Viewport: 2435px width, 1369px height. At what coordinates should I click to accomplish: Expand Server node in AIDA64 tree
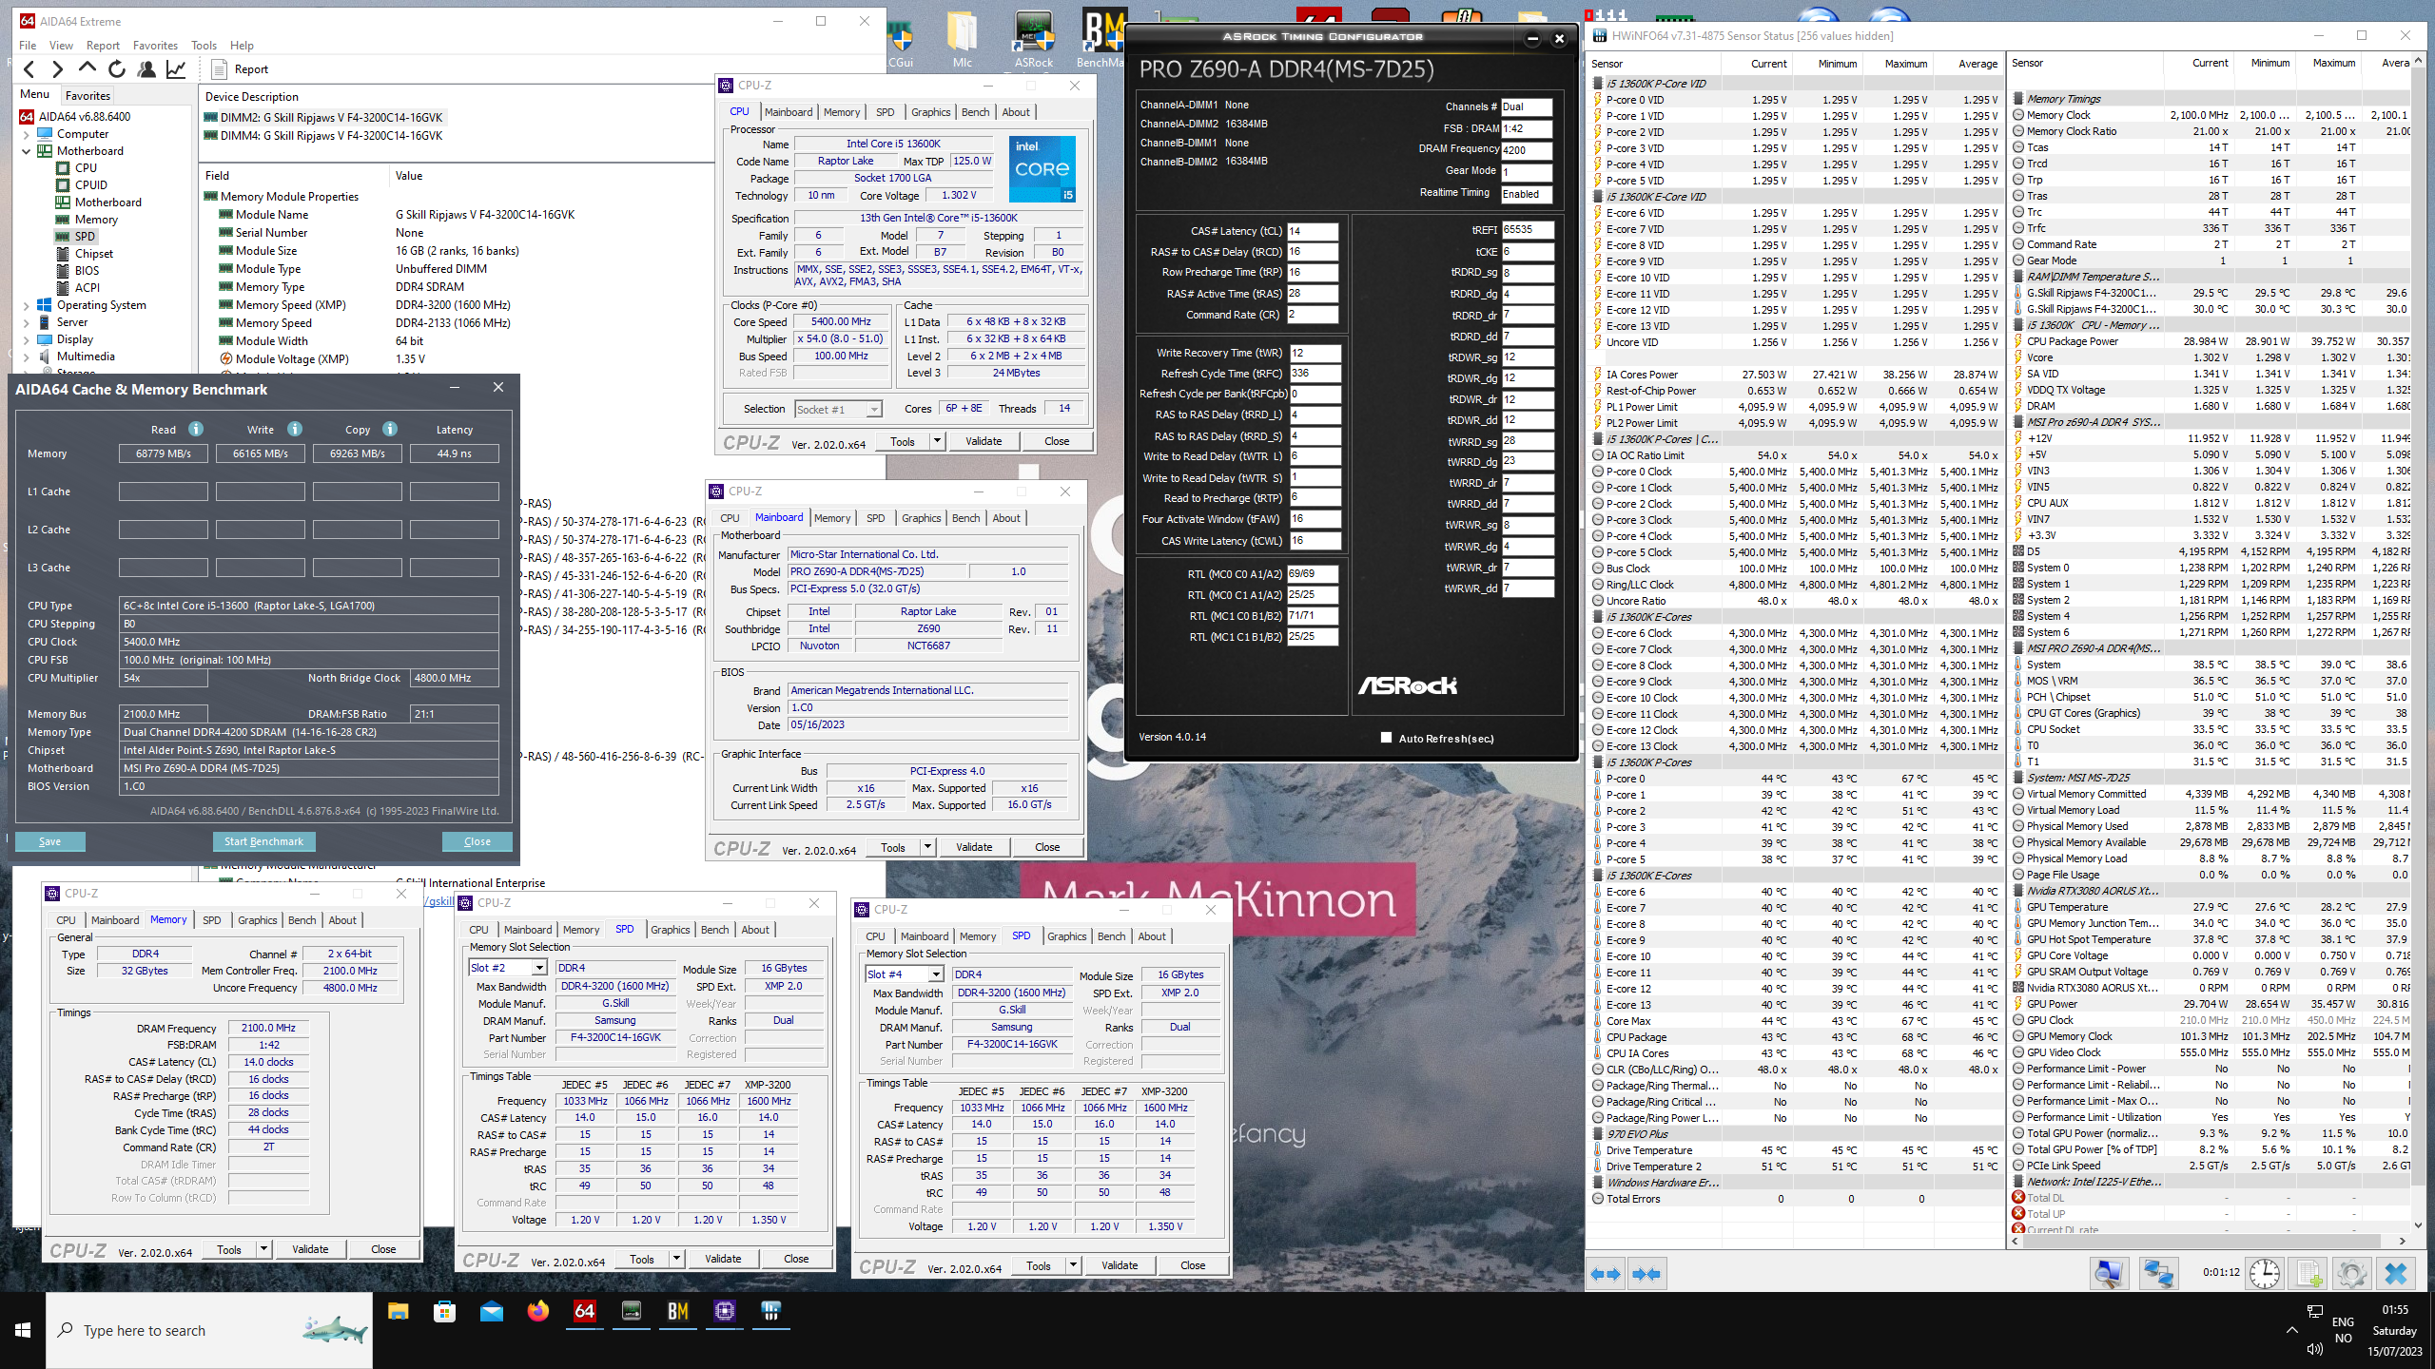point(27,322)
